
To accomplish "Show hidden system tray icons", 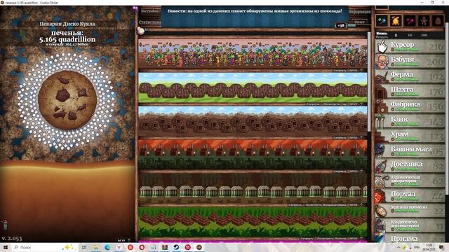I will click(x=398, y=247).
